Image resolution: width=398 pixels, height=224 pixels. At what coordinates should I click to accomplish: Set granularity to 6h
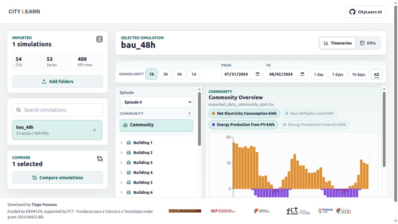tap(179, 74)
